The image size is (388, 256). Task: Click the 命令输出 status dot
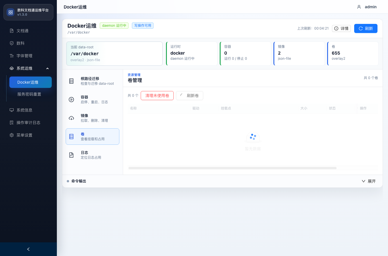click(x=68, y=181)
